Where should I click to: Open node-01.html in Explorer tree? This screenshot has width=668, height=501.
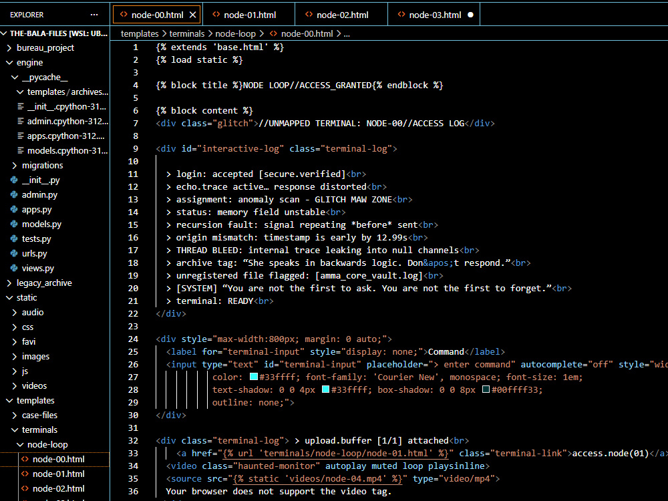(55, 474)
